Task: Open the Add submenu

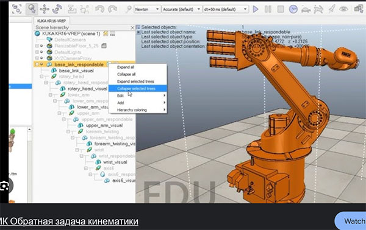Action: click(138, 103)
